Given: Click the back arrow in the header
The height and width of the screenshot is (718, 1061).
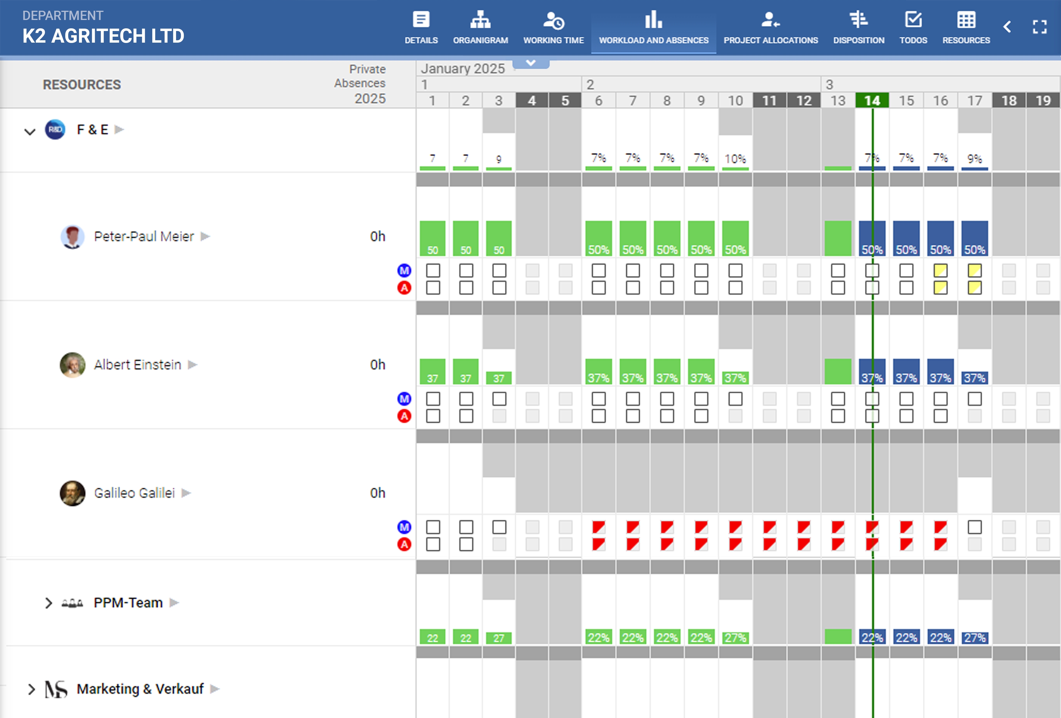Looking at the screenshot, I should tap(1007, 27).
